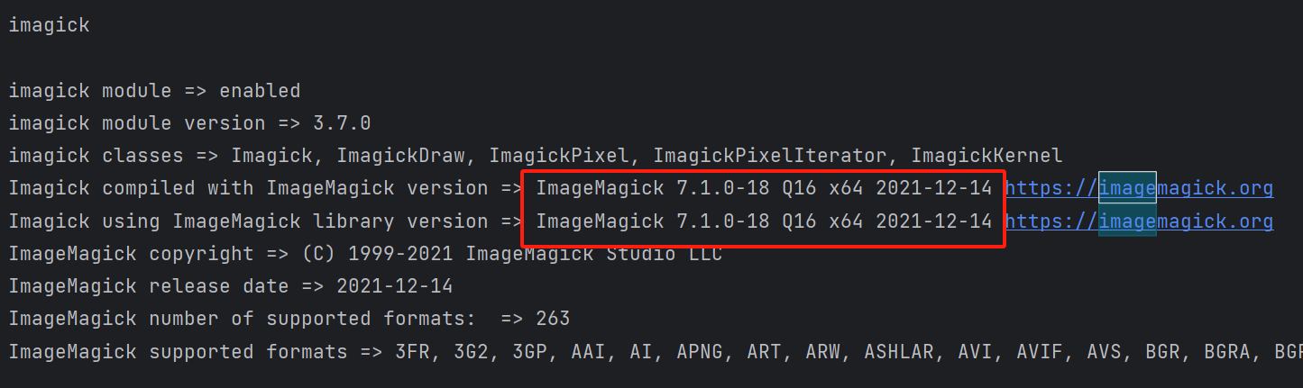Screen dimensions: 1303x388
Task: Click ImagickKernel at end of classes line
Action: 986,156
